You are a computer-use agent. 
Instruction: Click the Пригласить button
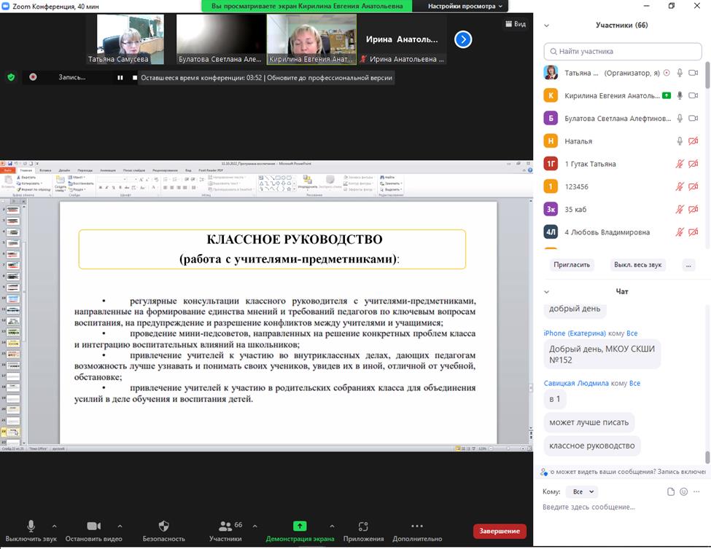coord(571,264)
